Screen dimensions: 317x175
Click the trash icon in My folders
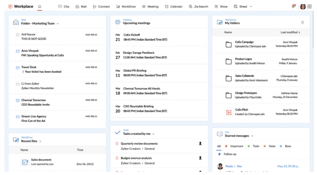(303, 23)
